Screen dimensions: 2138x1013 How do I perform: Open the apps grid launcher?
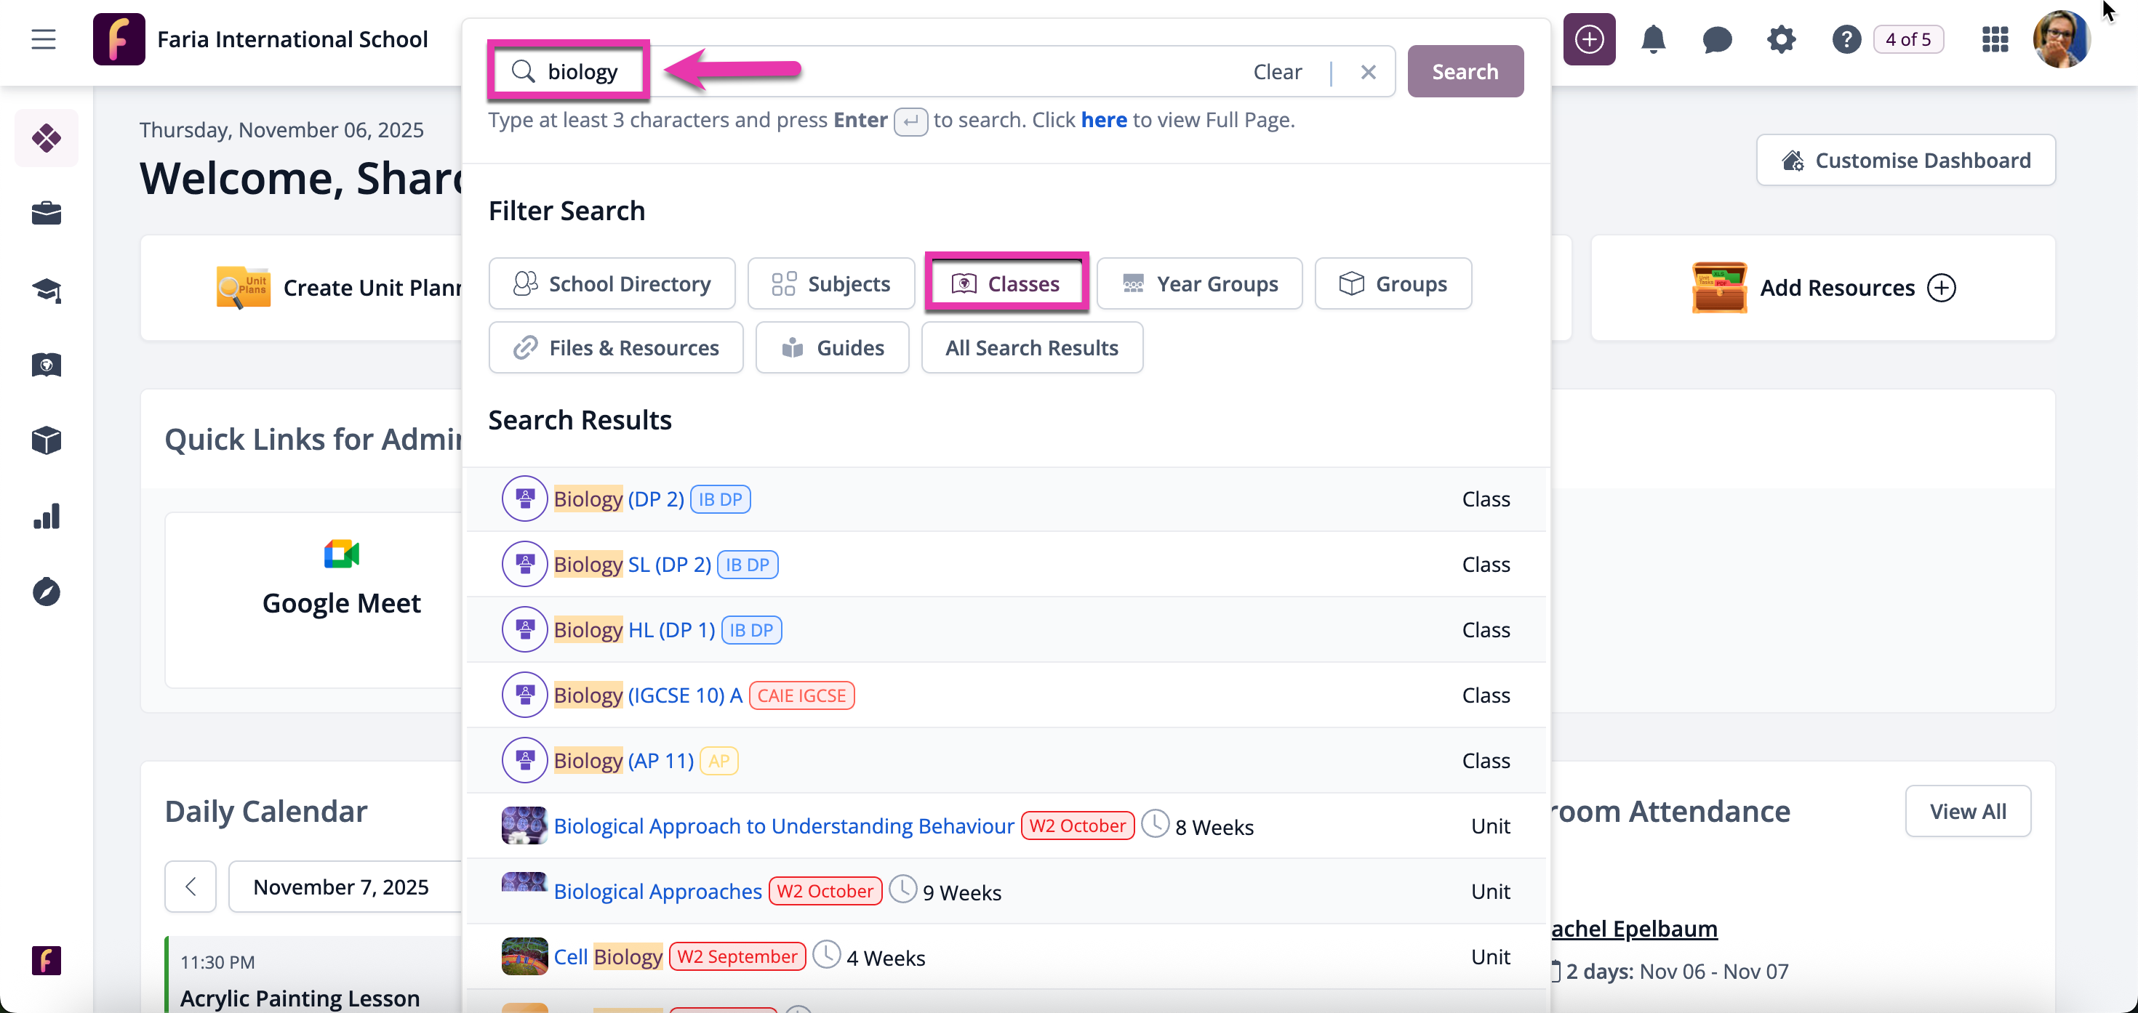point(1995,39)
